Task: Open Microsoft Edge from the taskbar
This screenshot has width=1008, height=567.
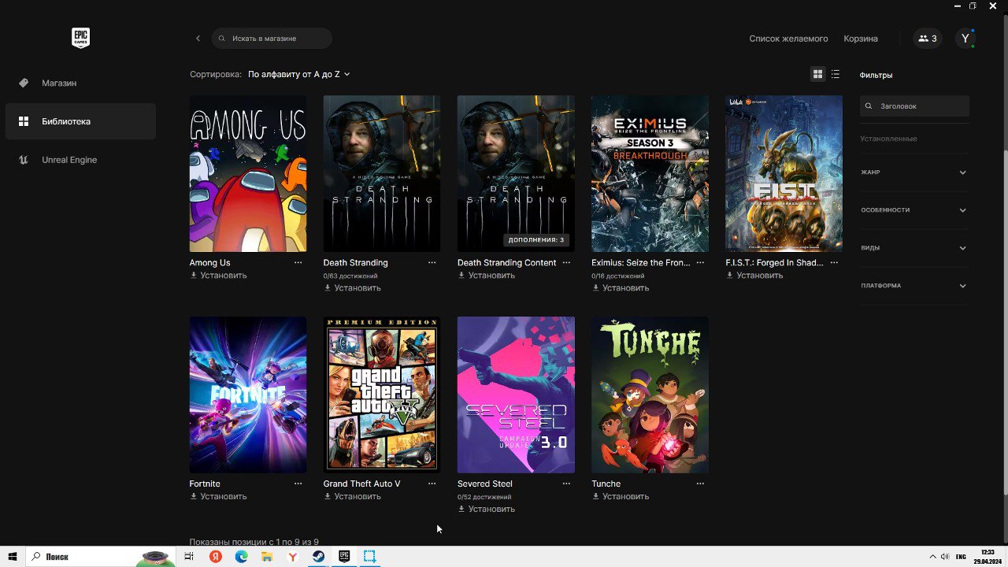Action: pos(241,557)
